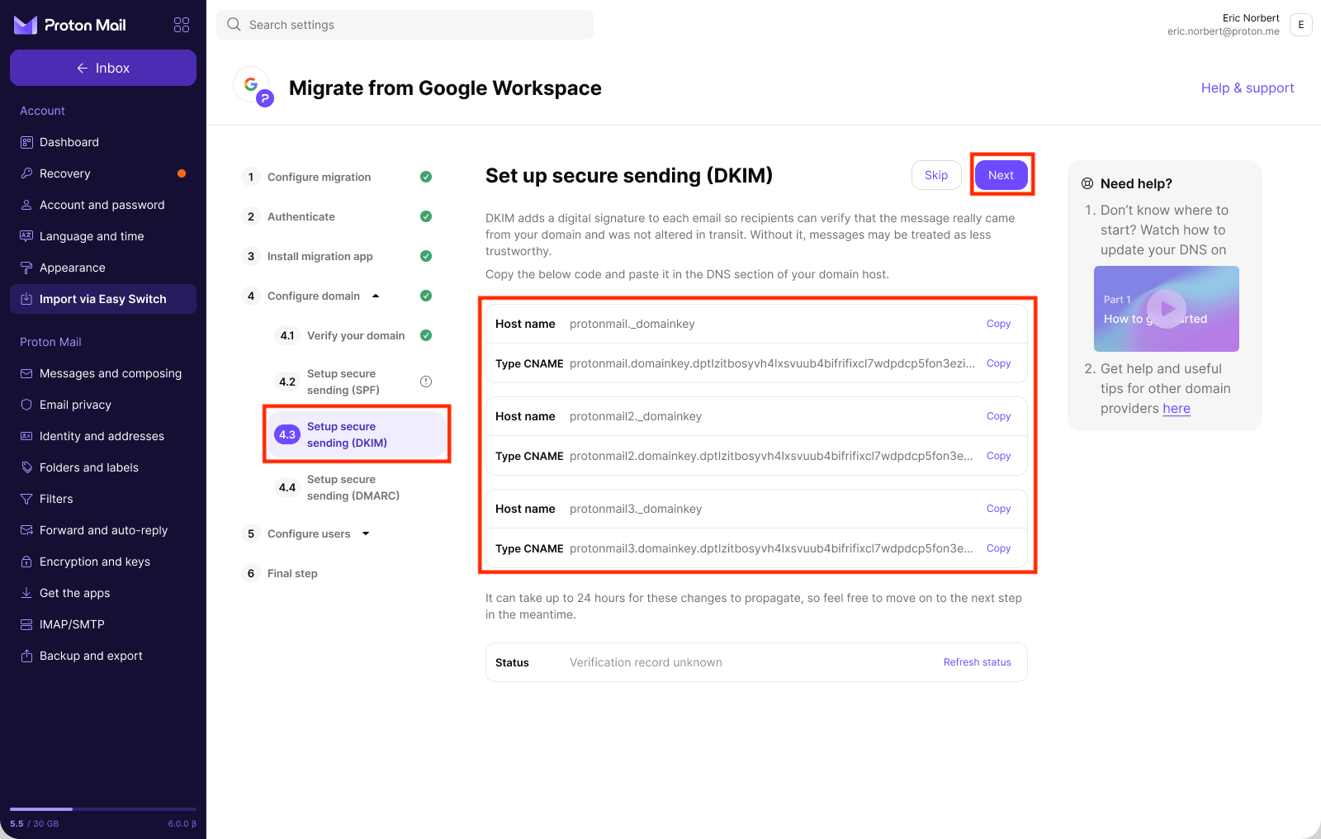Viewport: 1321px width, 839px height.
Task: Copy host name protonmail._domainkey
Action: click(999, 324)
